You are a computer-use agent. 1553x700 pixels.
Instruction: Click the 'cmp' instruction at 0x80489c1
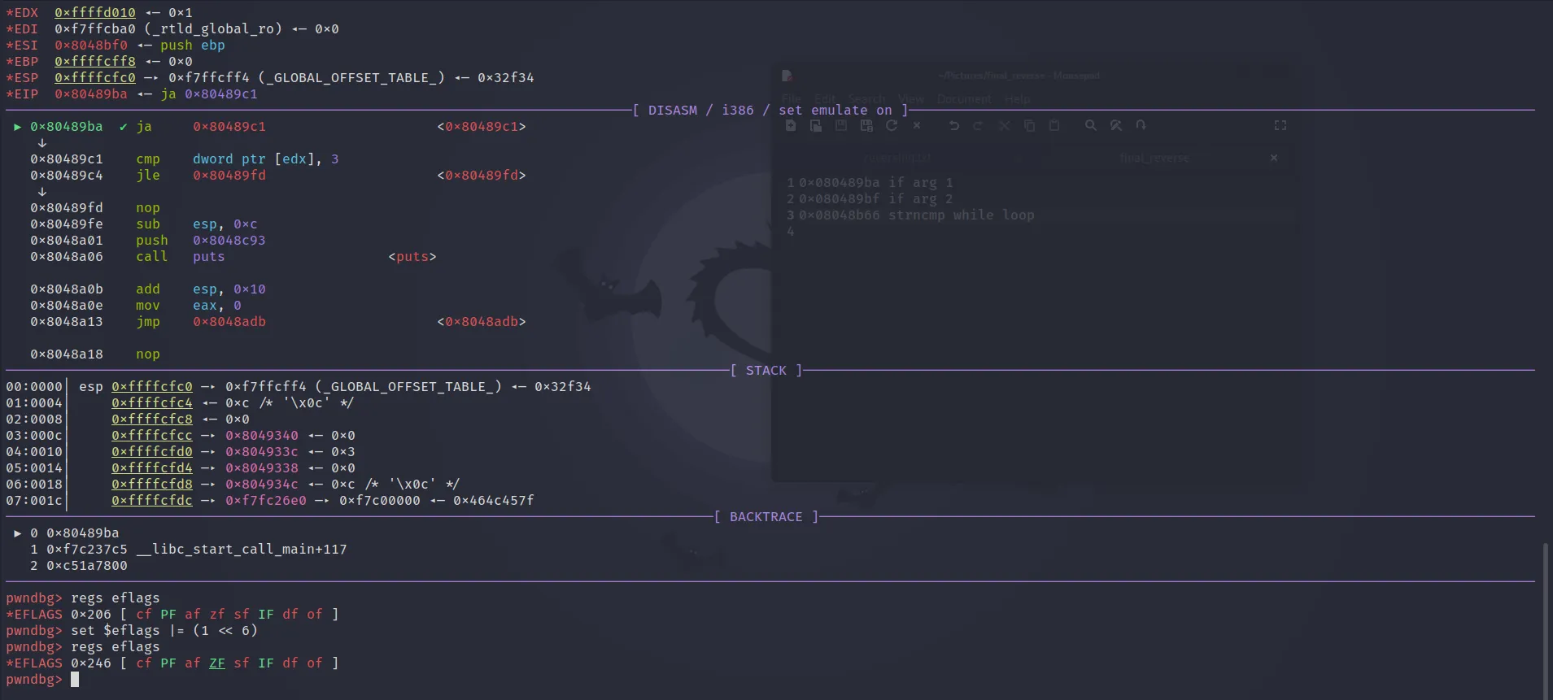click(x=148, y=159)
